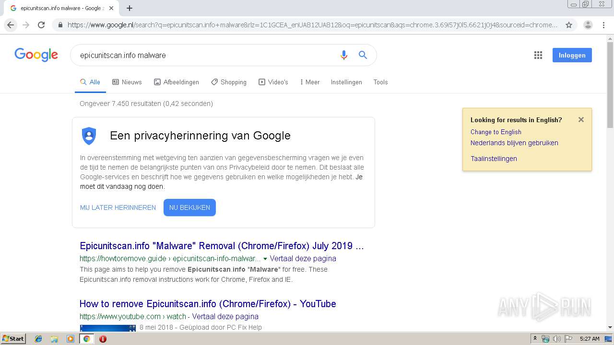Click the Inloggen sign-in button
This screenshot has width=614, height=345.
click(x=572, y=55)
